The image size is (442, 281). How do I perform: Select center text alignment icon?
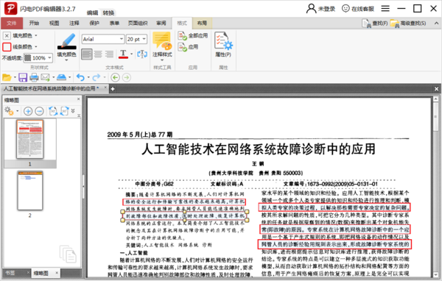click(98, 54)
